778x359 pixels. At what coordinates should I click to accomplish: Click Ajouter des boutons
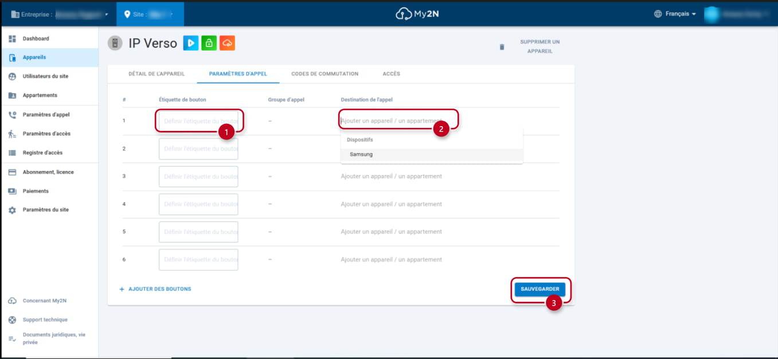click(x=155, y=289)
